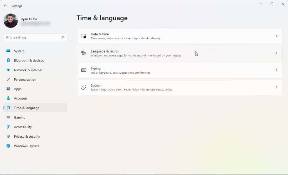This screenshot has width=288, height=175.
Task: Expand Speech chevron arrow
Action: [x=277, y=87]
